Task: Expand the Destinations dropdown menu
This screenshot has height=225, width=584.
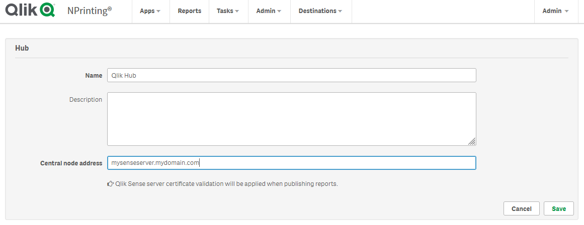Action: click(x=320, y=11)
